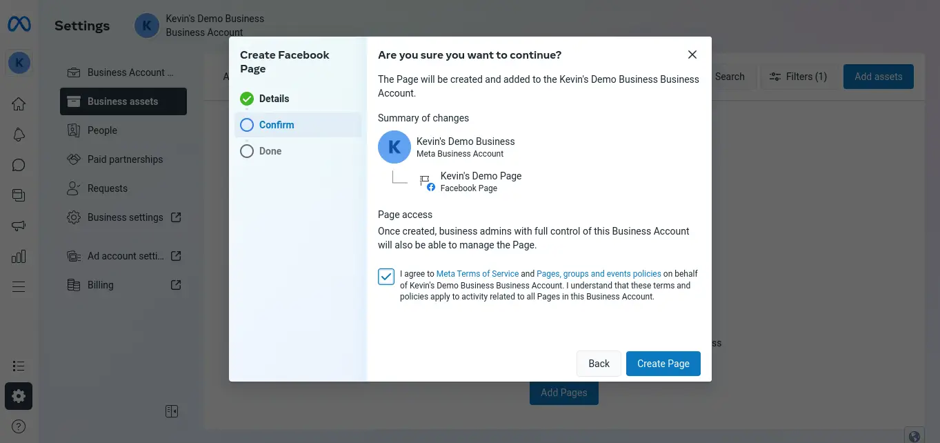This screenshot has width=940, height=443.
Task: Click the Create Page button
Action: [x=663, y=364]
